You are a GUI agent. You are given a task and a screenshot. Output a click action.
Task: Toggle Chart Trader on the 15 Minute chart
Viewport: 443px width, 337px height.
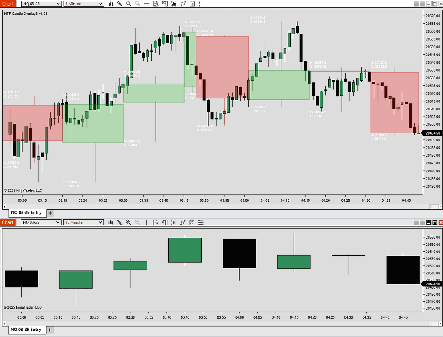pyautogui.click(x=165, y=222)
